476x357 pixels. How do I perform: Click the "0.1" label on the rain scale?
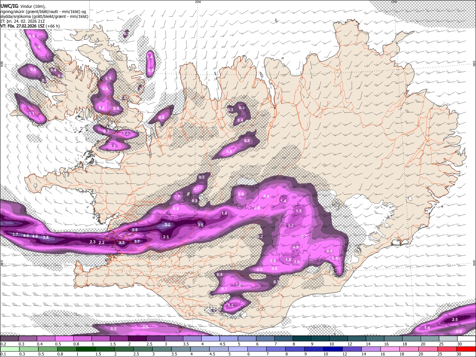(3, 354)
